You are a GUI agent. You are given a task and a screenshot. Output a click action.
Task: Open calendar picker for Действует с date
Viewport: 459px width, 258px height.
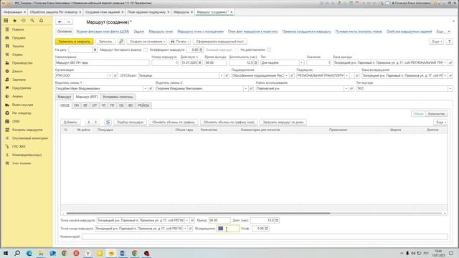pyautogui.click(x=200, y=62)
